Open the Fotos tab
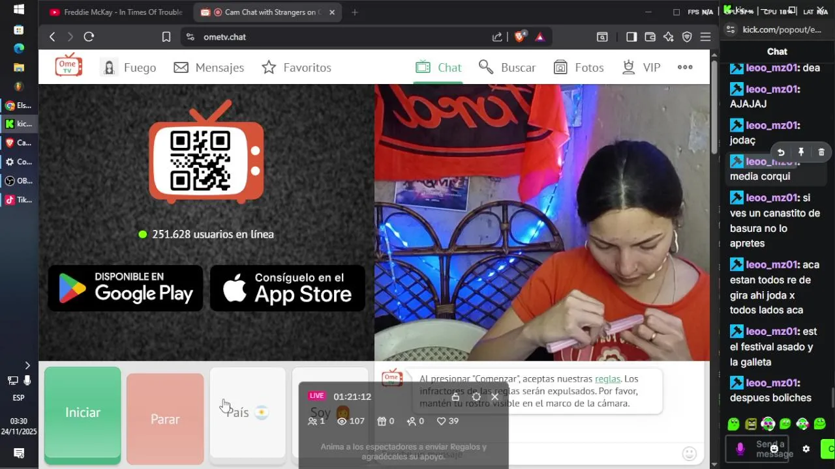 tap(579, 68)
